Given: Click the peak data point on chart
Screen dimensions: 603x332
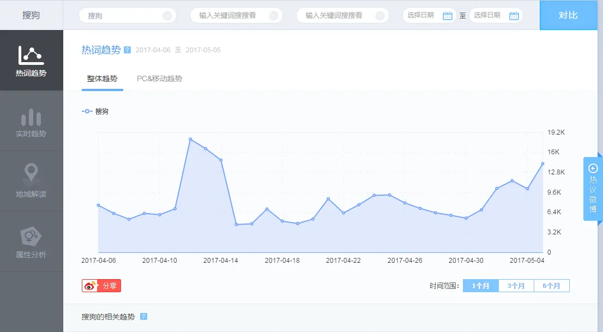Looking at the screenshot, I should click(190, 139).
